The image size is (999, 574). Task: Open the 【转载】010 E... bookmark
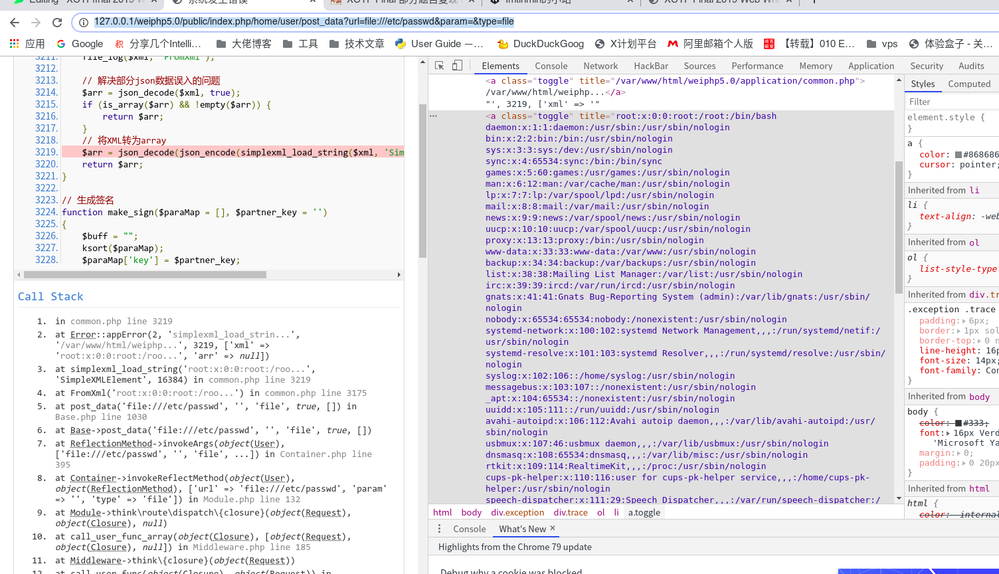pyautogui.click(x=810, y=44)
